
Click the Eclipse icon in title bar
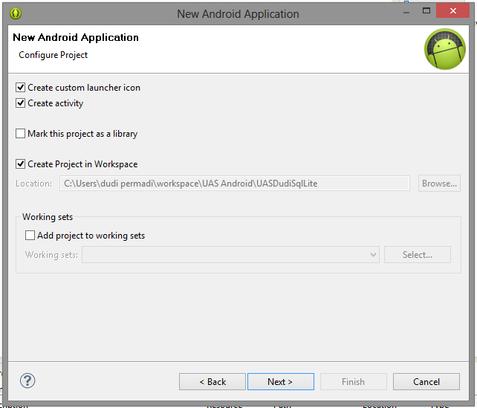click(x=16, y=13)
